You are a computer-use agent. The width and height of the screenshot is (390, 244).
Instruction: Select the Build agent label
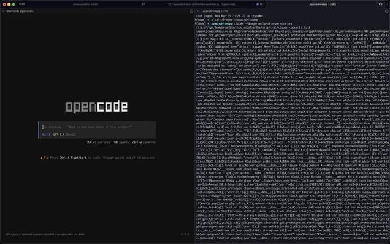pyautogui.click(x=46, y=135)
